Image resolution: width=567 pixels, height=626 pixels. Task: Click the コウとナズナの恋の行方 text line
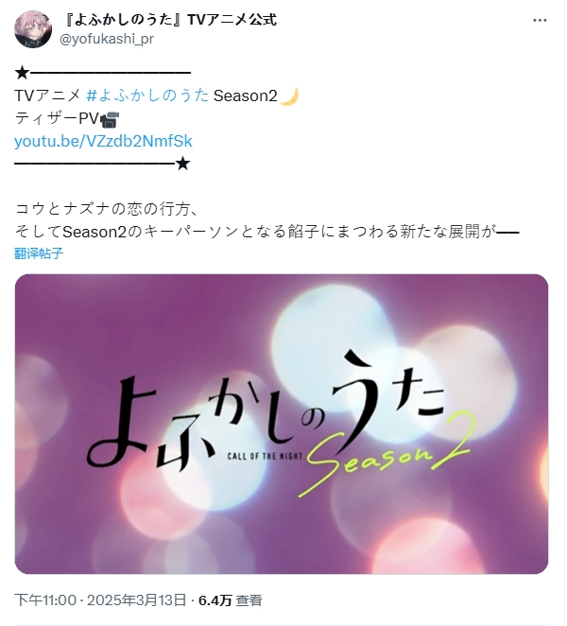106,209
